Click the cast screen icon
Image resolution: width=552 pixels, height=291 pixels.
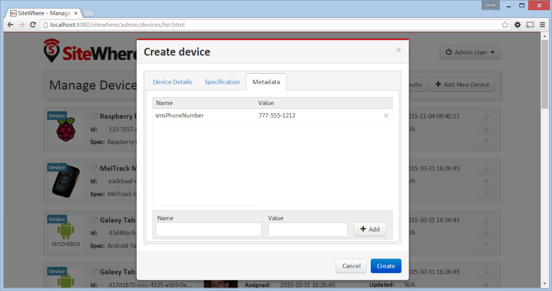pyautogui.click(x=530, y=25)
